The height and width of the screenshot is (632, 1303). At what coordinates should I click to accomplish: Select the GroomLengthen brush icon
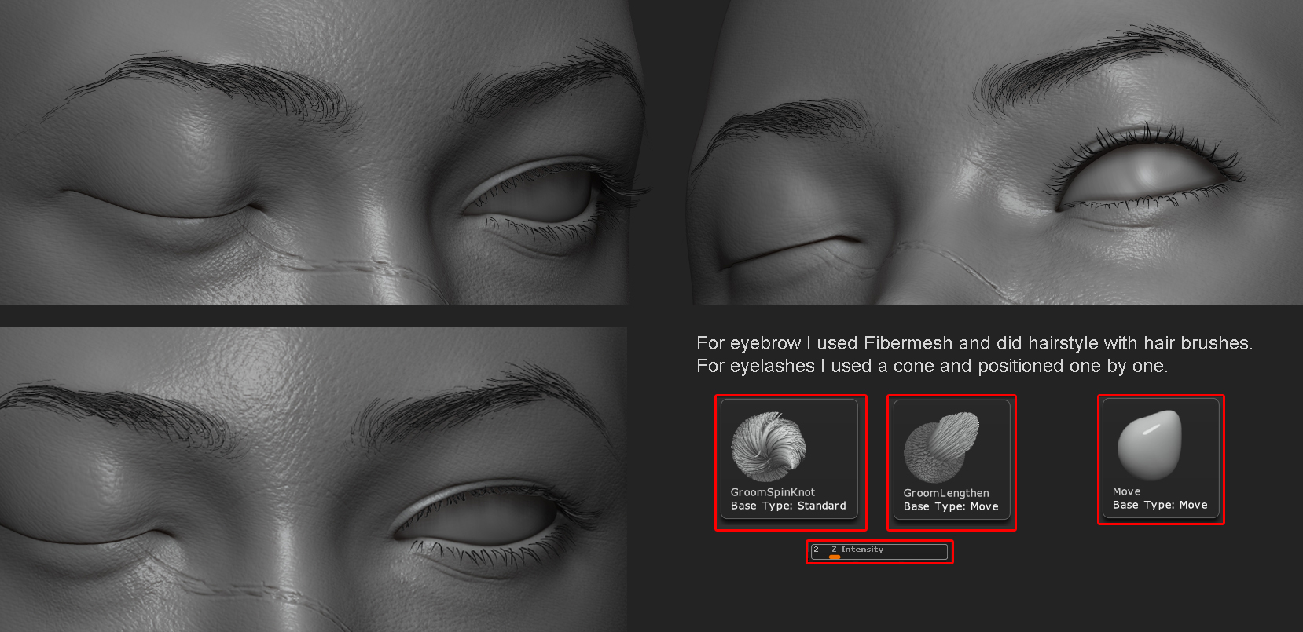[x=941, y=448]
